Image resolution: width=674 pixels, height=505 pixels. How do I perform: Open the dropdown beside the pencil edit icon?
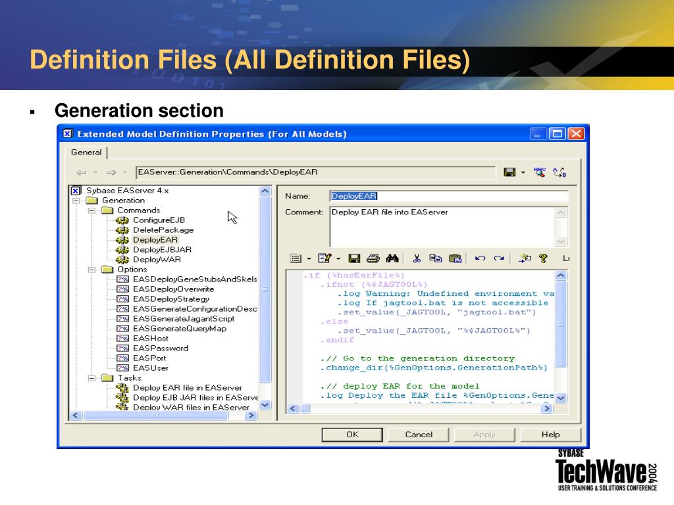click(338, 258)
